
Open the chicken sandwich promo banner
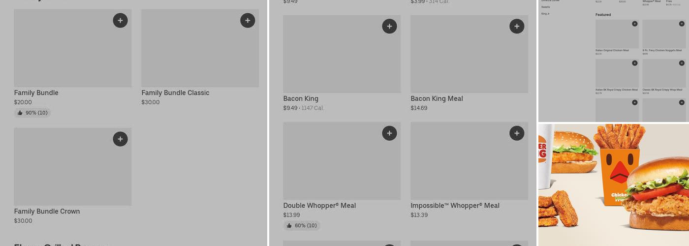pyautogui.click(x=614, y=184)
